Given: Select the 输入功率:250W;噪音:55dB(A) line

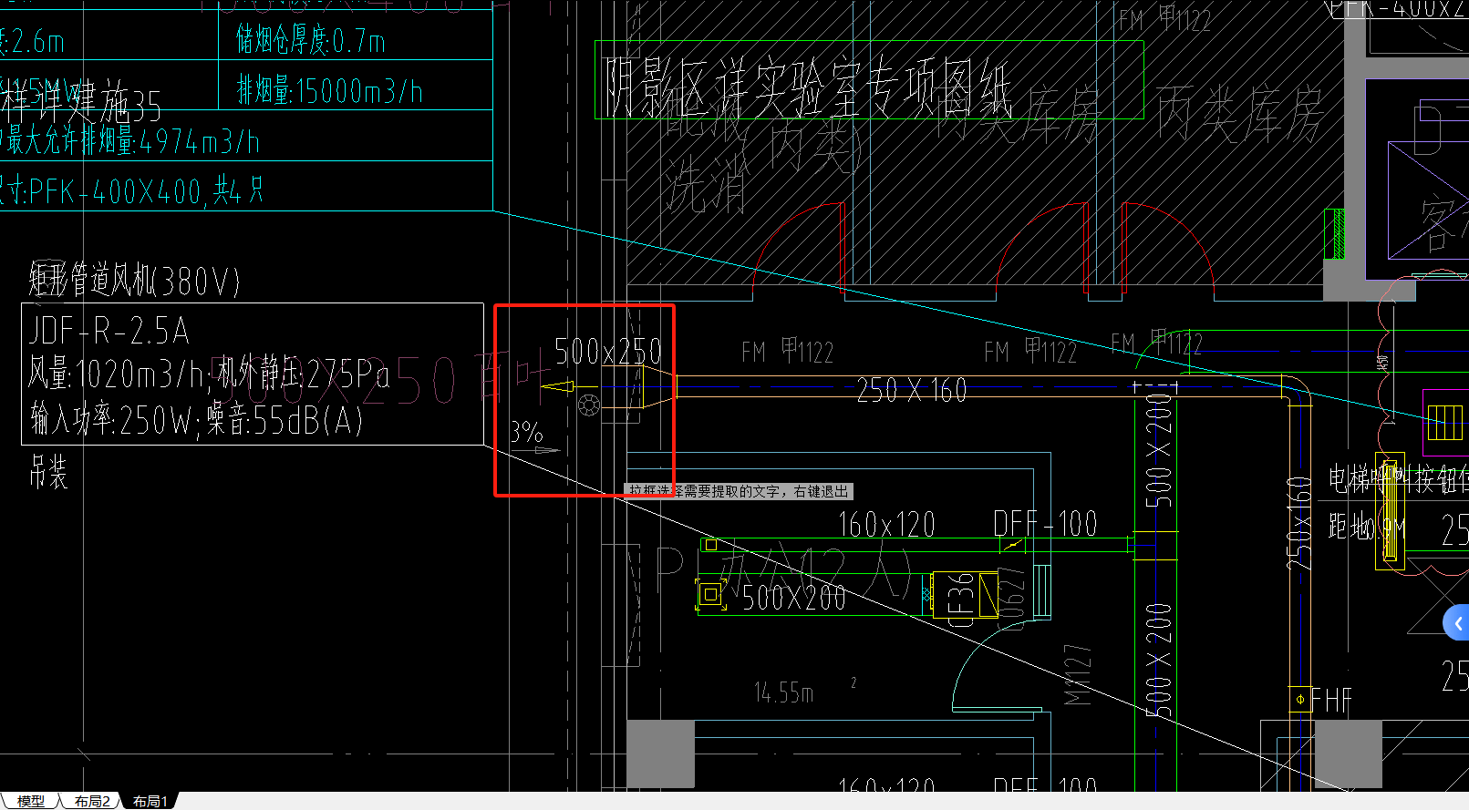Looking at the screenshot, I should tap(196, 419).
